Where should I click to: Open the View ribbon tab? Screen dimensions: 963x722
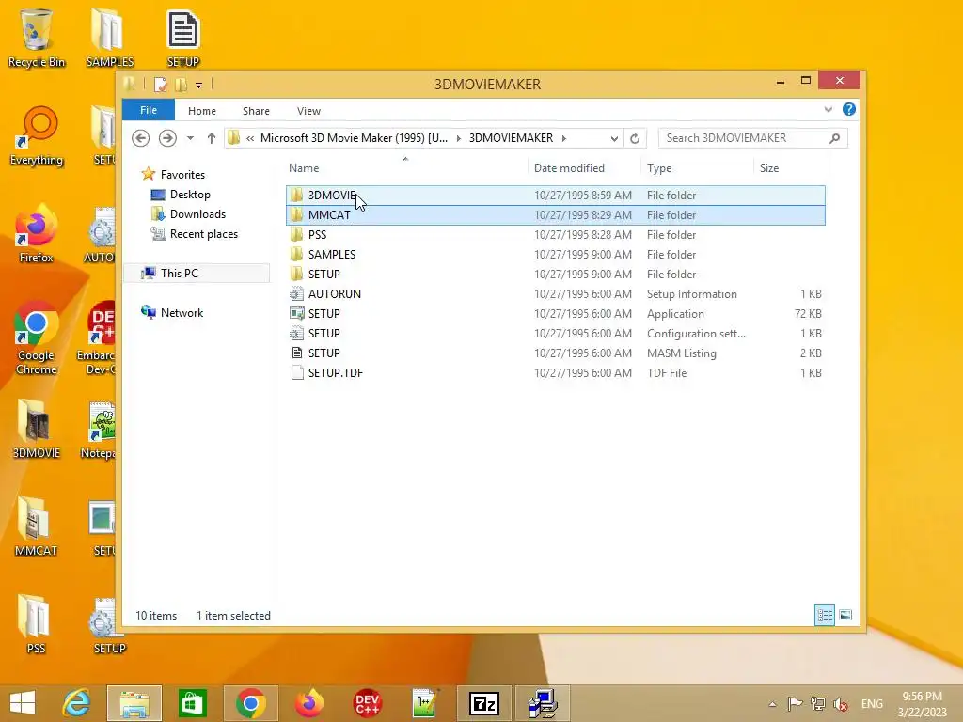click(308, 111)
